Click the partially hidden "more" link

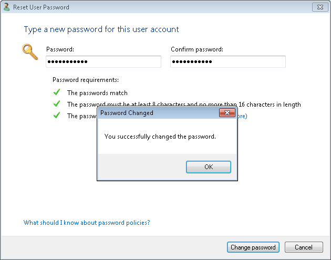coord(241,116)
